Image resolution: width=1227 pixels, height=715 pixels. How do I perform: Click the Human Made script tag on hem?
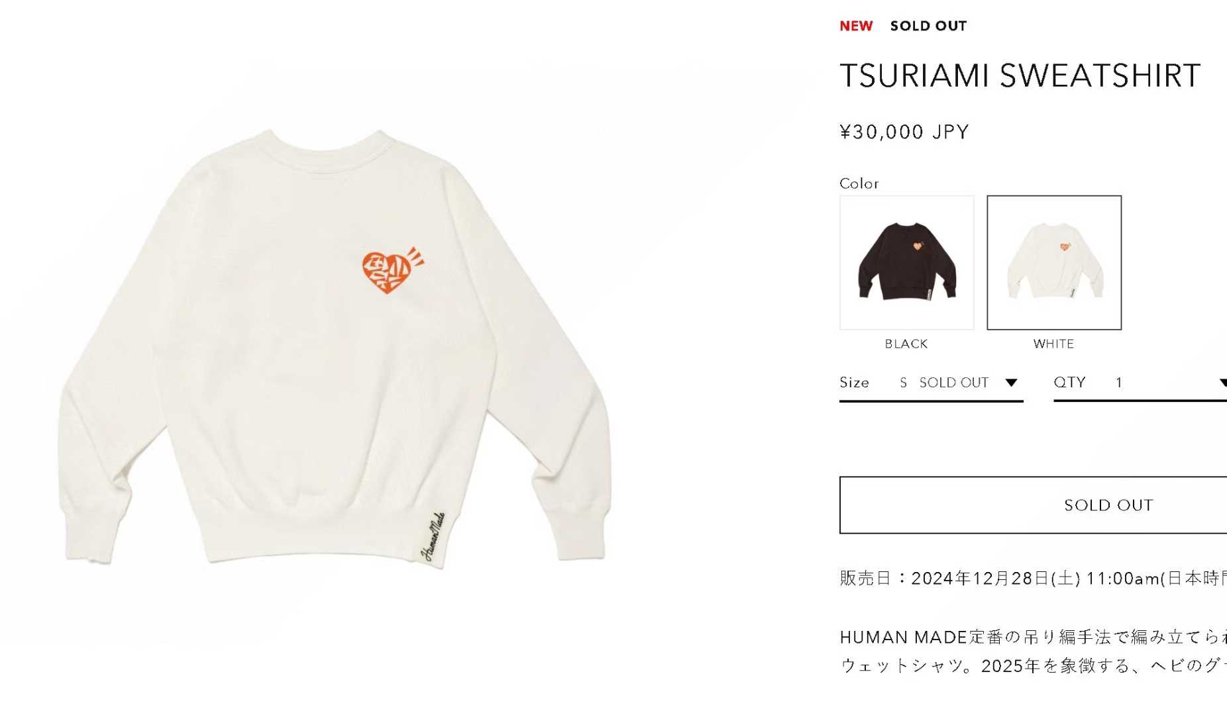(433, 537)
